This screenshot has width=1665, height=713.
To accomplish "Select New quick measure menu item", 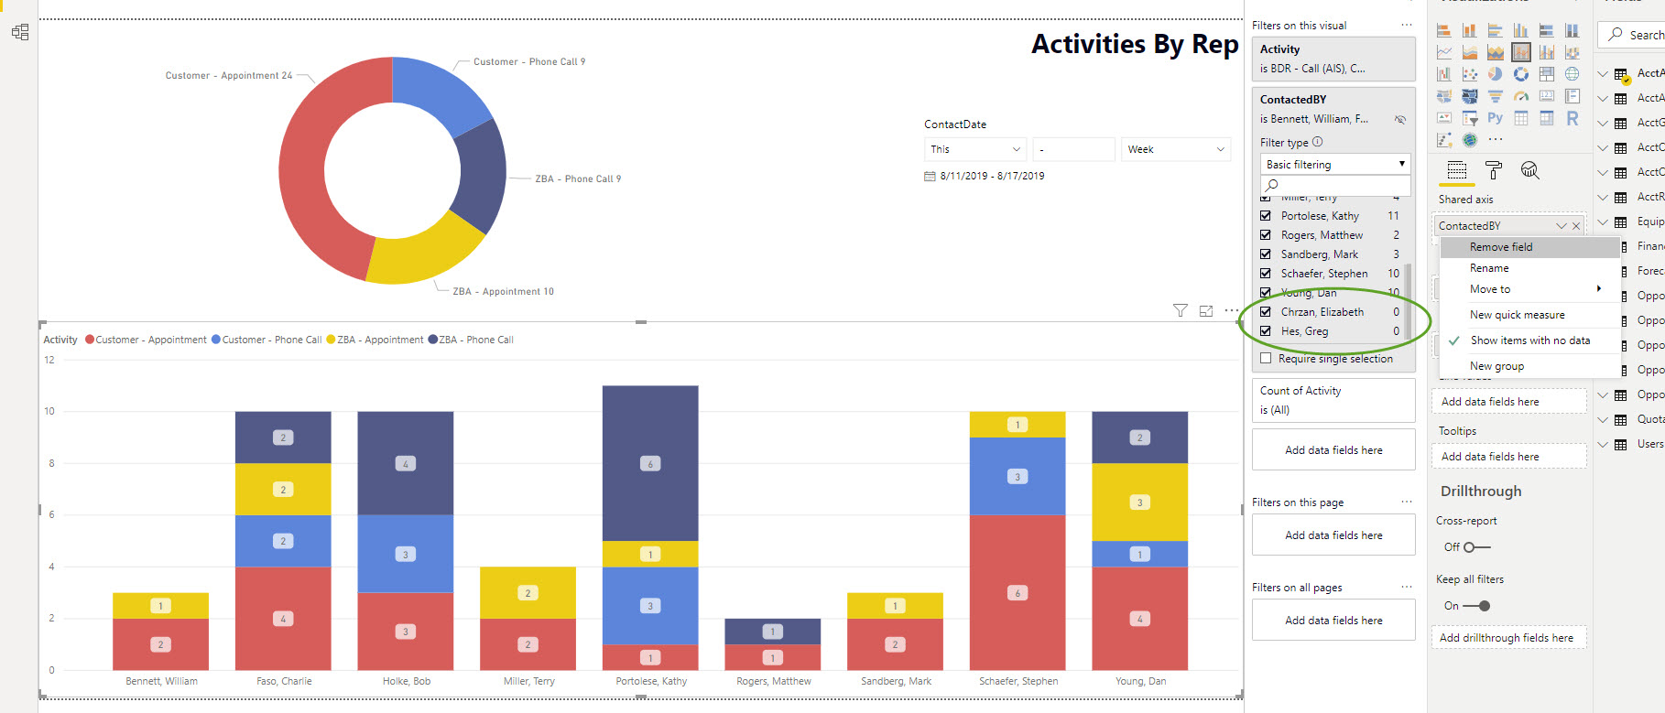I will (1529, 315).
